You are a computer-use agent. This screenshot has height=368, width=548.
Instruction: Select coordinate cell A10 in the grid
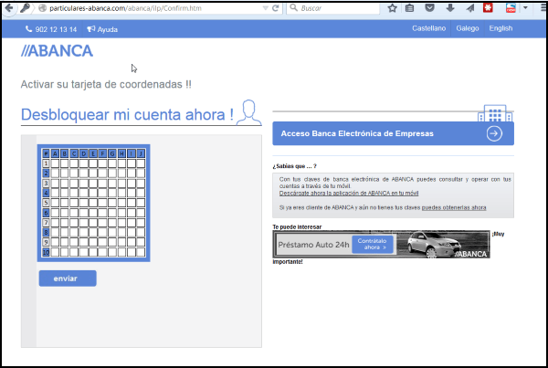55,252
